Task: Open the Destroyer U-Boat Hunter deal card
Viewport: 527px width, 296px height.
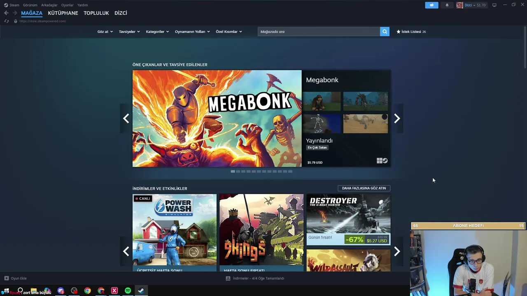Action: [348, 220]
